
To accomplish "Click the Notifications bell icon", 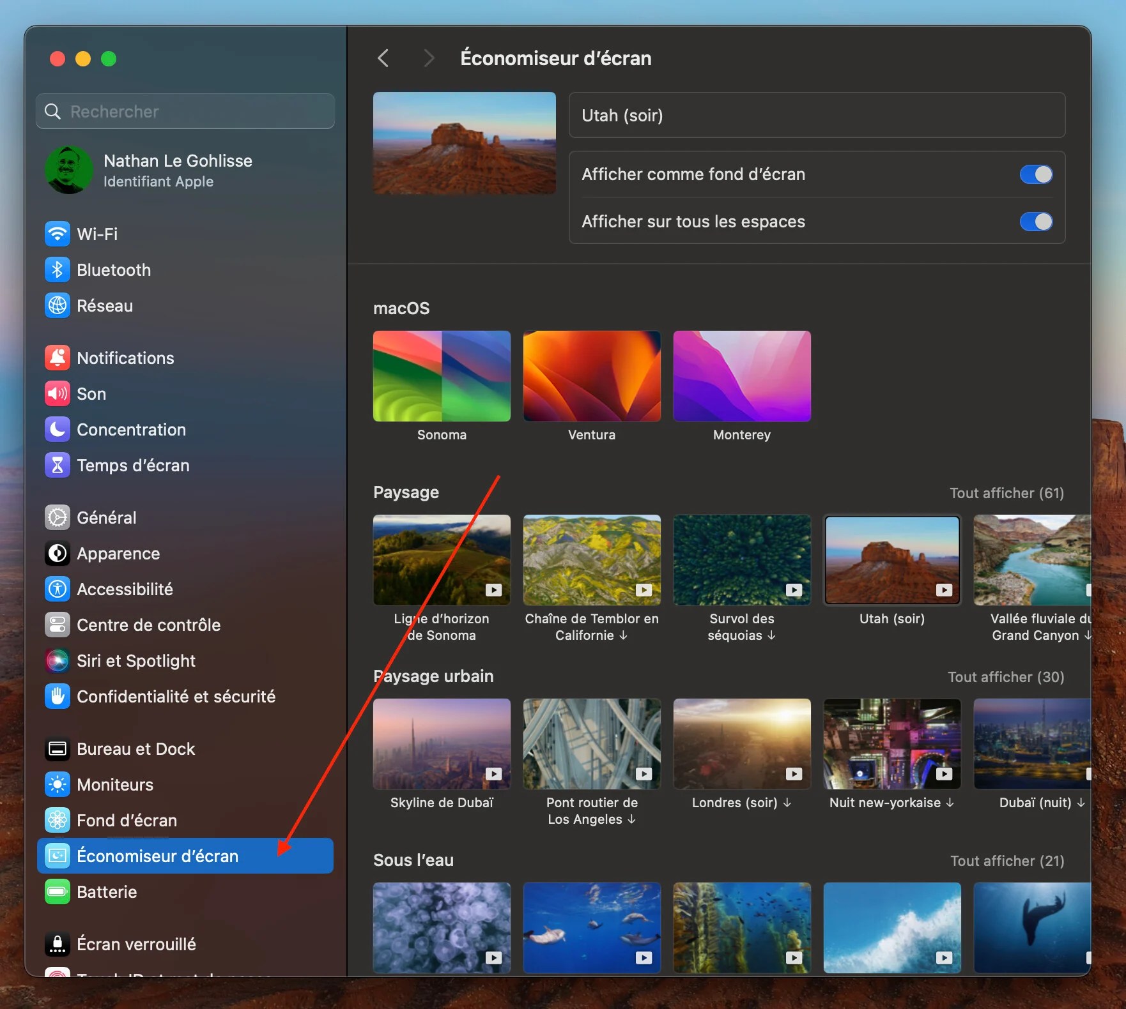I will (58, 358).
